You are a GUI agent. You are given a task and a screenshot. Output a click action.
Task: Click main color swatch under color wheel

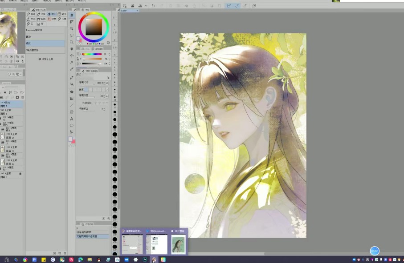click(x=78, y=39)
